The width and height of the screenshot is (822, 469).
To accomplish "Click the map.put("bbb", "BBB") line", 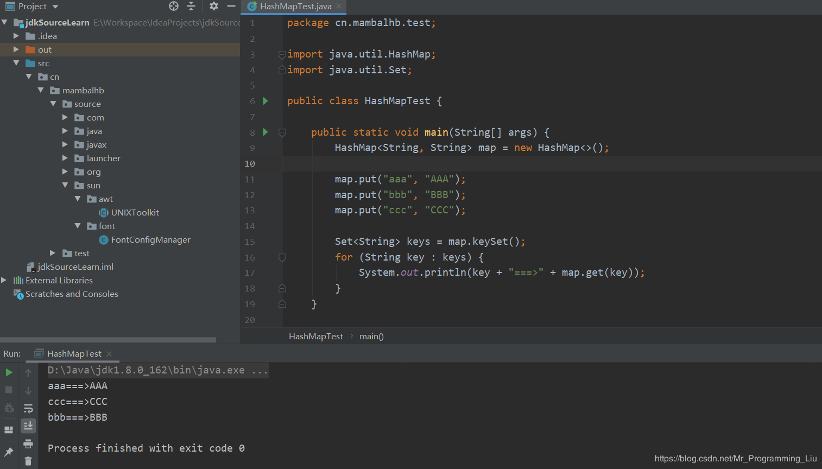I will (400, 195).
